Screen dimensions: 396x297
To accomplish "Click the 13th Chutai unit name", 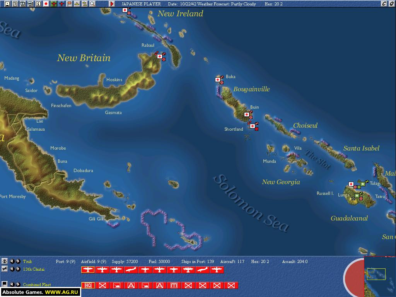I will 34,269.
